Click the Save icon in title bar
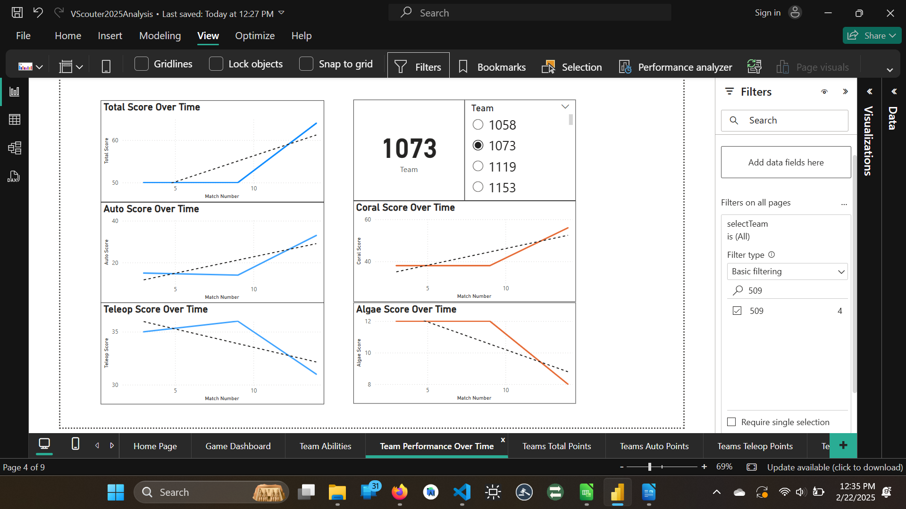The height and width of the screenshot is (509, 906). [17, 13]
